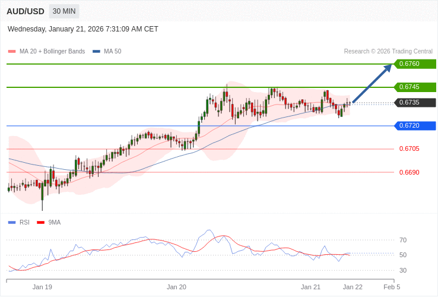Select the 0.6760 resistance price tag

415,64
